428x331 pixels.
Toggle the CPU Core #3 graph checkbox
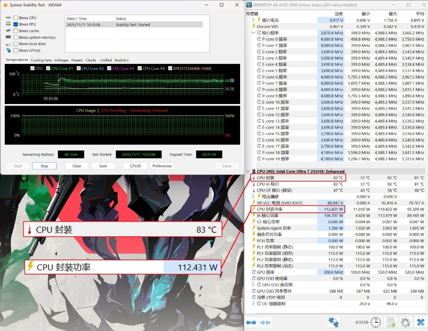[x=109, y=68]
